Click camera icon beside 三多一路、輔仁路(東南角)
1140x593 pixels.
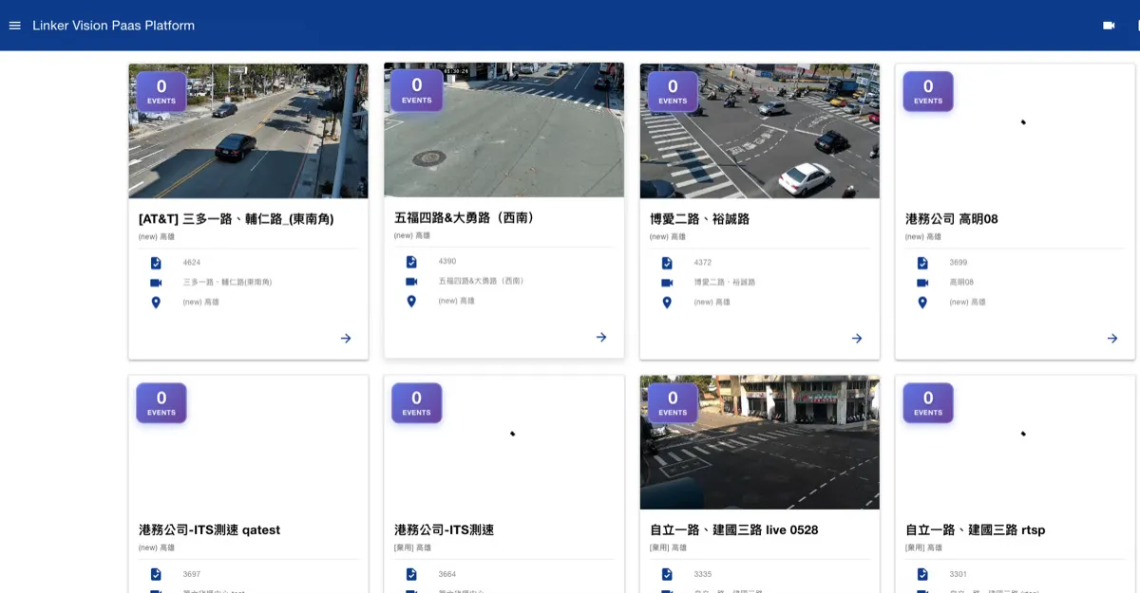156,283
